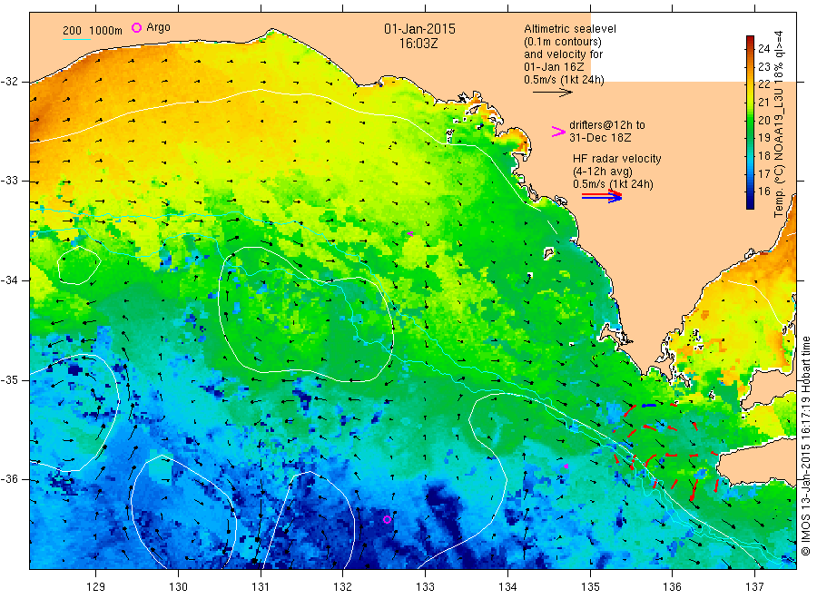Click the 16 label on the colorbar

pyautogui.click(x=763, y=191)
